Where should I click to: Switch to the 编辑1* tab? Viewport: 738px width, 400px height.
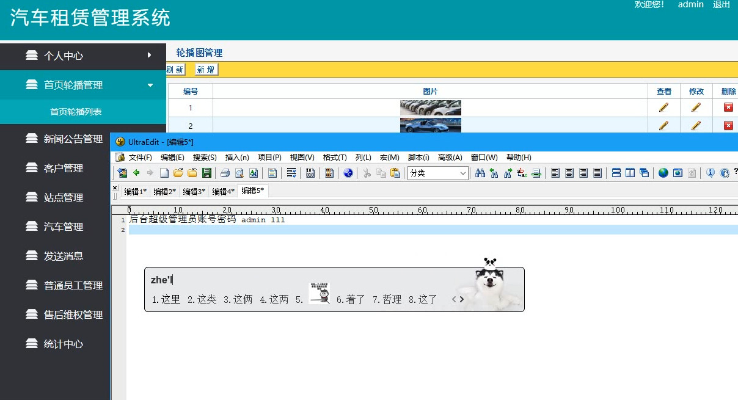pos(135,192)
